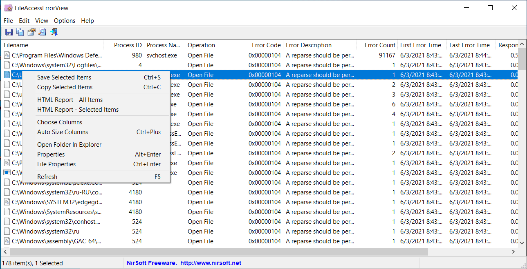Viewport: 527px width, 269px height.
Task: Choose Copy Selected Items from context menu
Action: [96, 87]
